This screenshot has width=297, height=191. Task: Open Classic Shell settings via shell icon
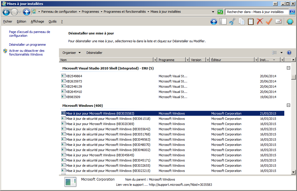[x=290, y=21]
